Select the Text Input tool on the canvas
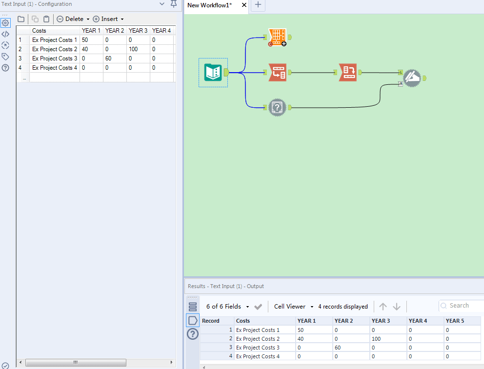This screenshot has width=484, height=369. pos(213,72)
